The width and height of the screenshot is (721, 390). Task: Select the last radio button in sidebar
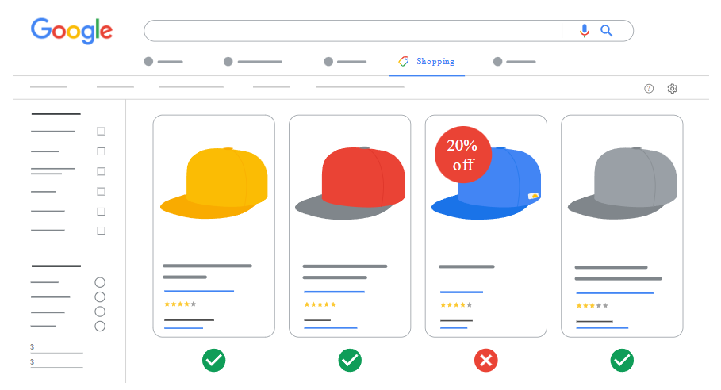pyautogui.click(x=100, y=326)
